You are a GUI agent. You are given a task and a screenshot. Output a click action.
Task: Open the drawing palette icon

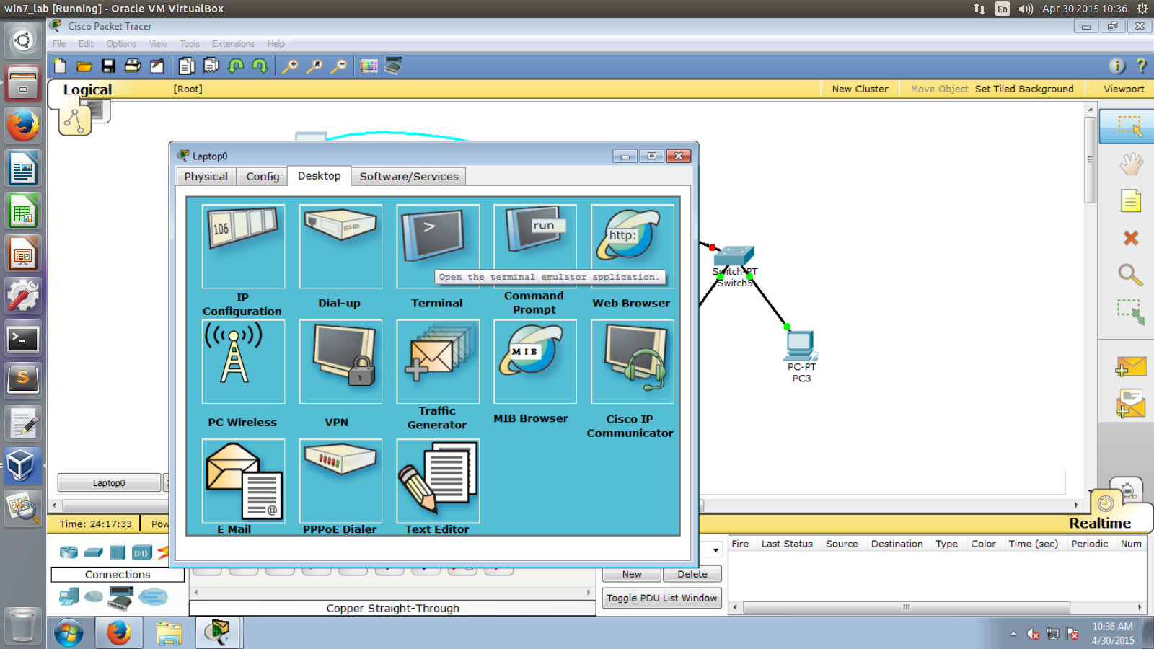point(369,66)
